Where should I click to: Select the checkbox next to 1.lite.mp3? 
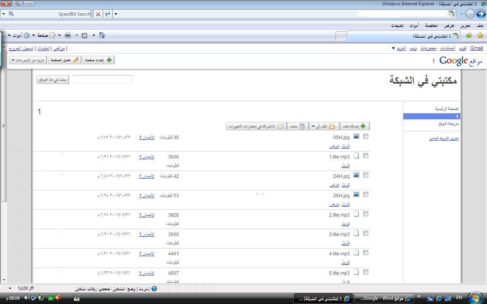tap(366, 156)
